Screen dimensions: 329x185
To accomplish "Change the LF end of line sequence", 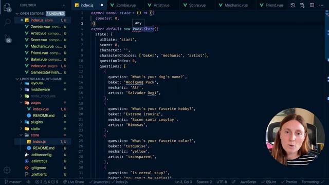I will coord(233,182).
